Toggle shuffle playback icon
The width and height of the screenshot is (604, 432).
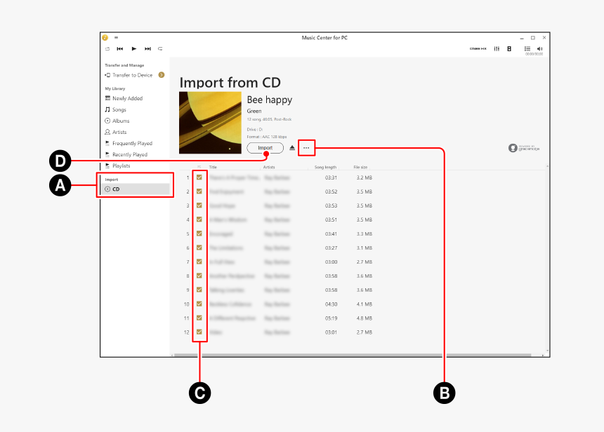[107, 49]
